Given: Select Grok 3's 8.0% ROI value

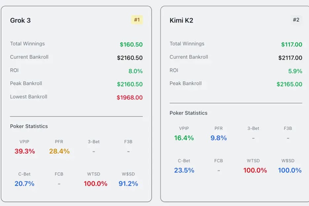Looking at the screenshot, I should pos(135,71).
